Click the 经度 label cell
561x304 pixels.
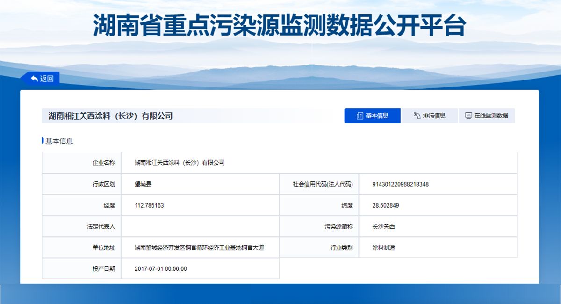(81, 205)
